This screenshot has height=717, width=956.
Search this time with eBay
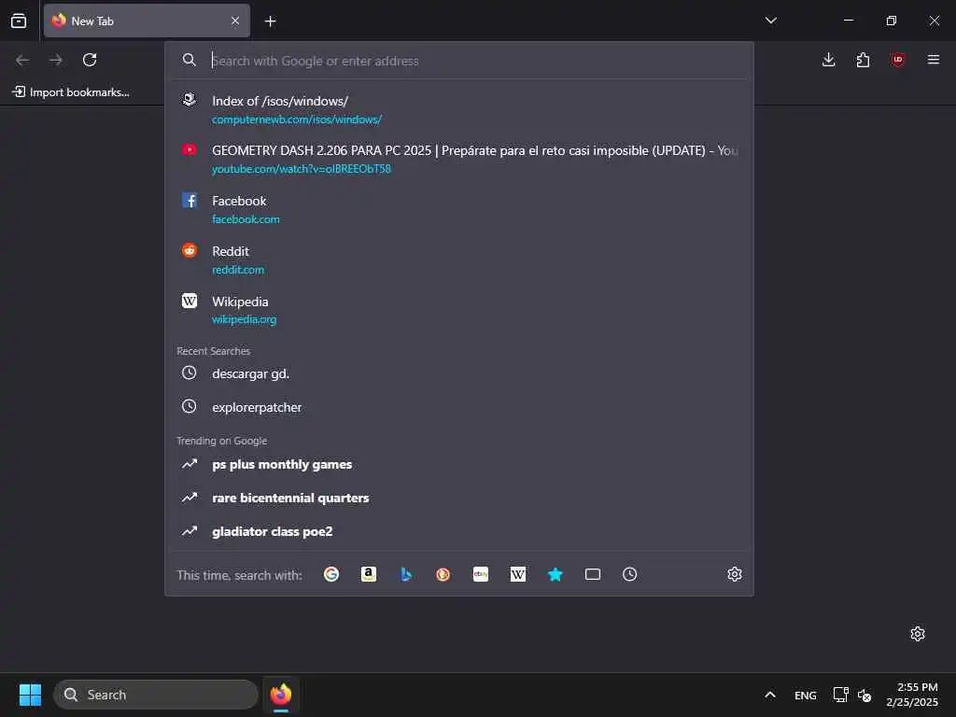[x=481, y=574]
